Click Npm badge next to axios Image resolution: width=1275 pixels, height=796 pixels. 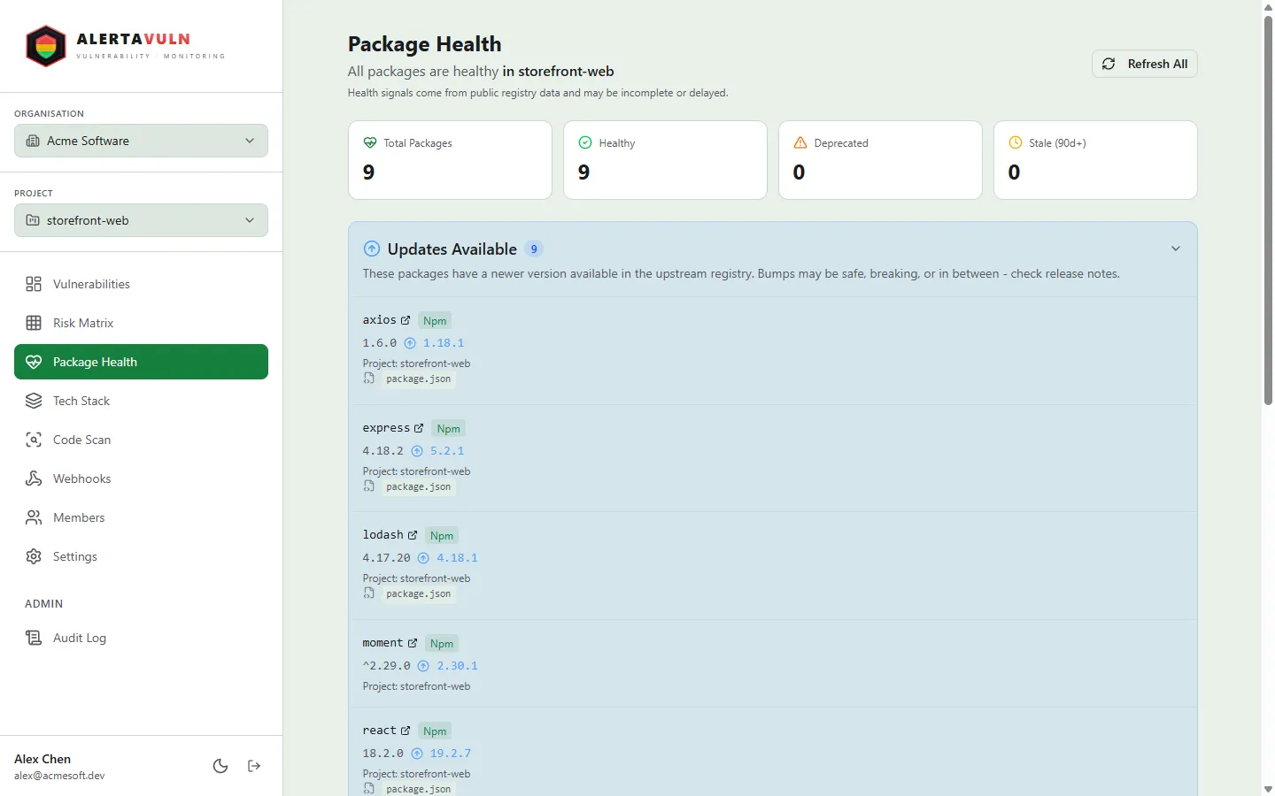tap(435, 321)
